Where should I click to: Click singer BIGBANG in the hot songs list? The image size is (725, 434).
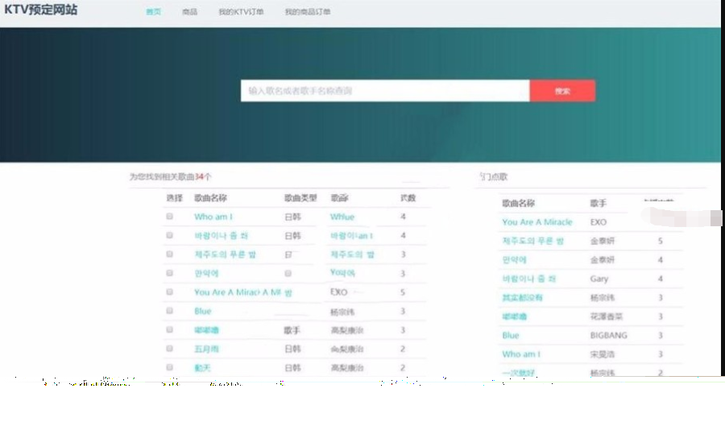[608, 336]
